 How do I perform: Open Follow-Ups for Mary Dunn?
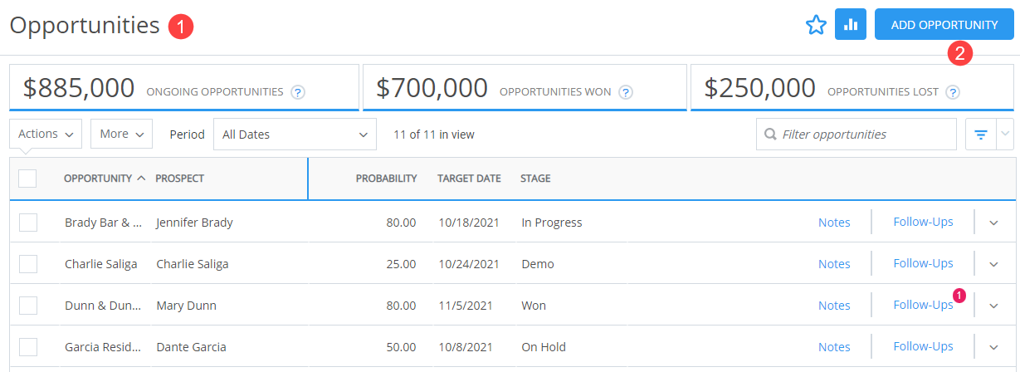(x=923, y=305)
